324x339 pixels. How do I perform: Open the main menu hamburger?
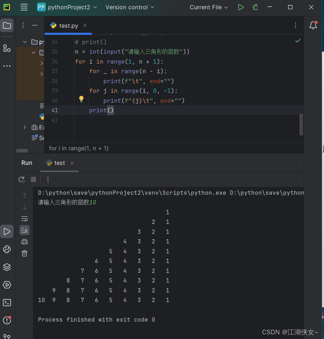(23, 7)
